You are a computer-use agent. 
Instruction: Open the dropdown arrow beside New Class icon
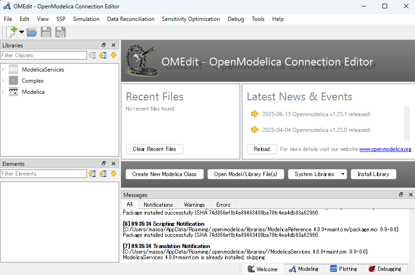pos(21,32)
